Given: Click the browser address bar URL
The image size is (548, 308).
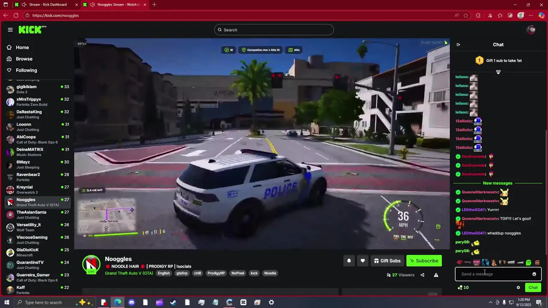Looking at the screenshot, I should click(x=56, y=15).
